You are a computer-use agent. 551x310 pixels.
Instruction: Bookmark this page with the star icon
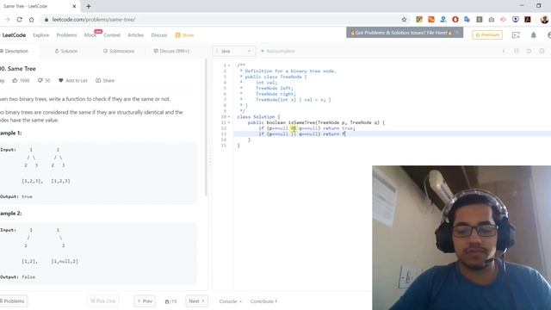coord(404,20)
